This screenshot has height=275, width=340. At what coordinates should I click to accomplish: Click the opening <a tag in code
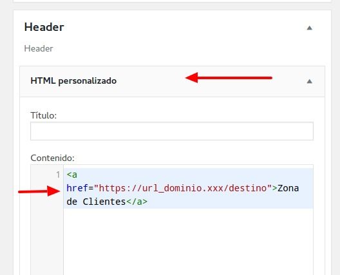click(x=71, y=175)
